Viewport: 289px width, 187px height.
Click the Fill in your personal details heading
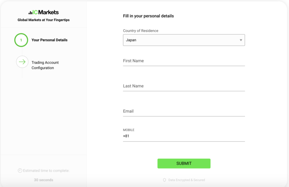[148, 16]
